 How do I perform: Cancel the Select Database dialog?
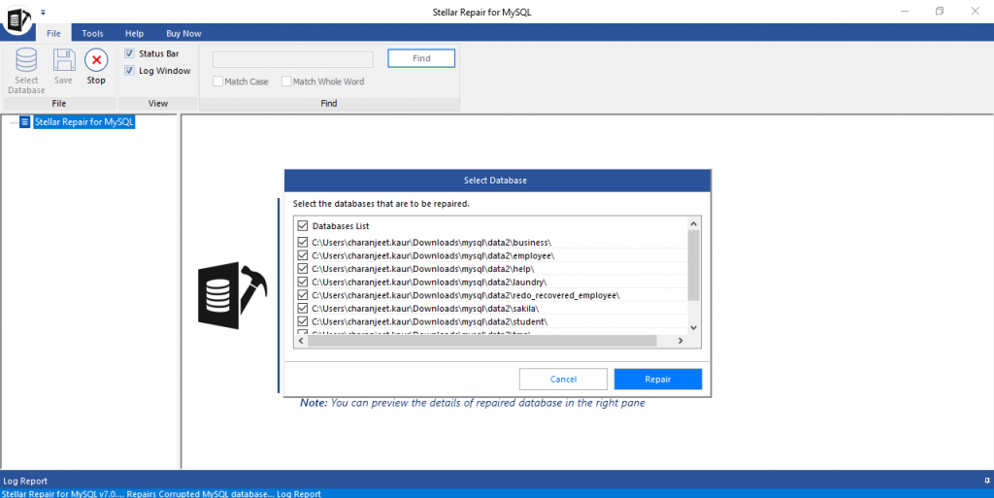[x=563, y=379]
